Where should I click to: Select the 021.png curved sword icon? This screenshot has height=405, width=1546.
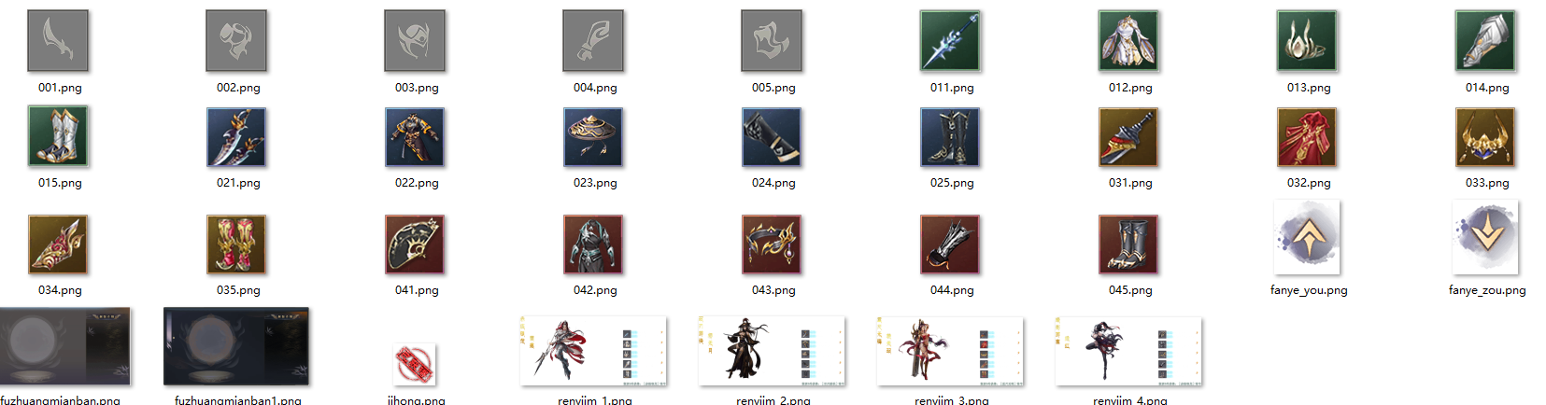236,136
